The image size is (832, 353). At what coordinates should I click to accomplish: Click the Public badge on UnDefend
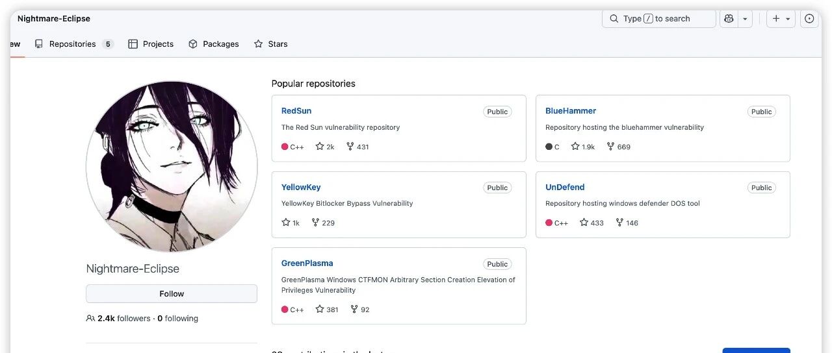(761, 188)
